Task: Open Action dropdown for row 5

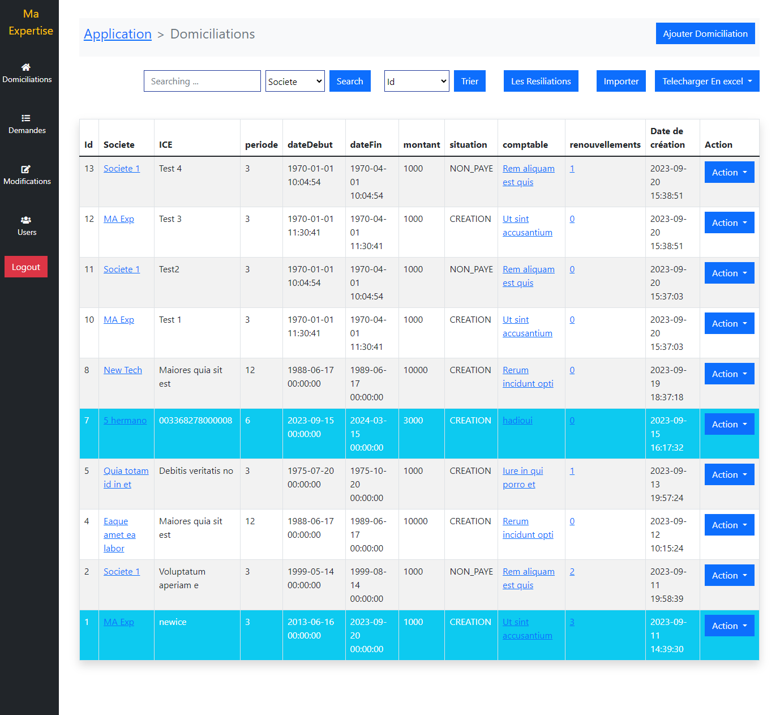Action: point(730,474)
